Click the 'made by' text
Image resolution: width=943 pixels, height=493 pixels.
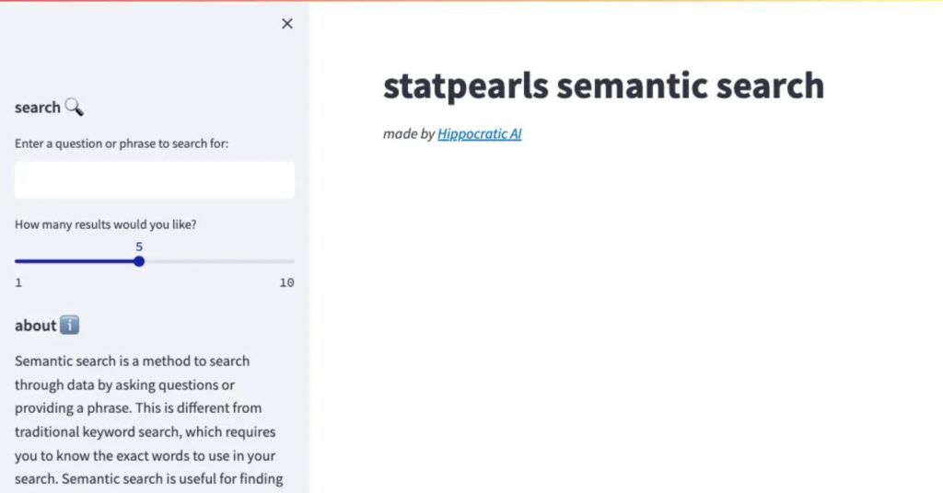pos(409,134)
